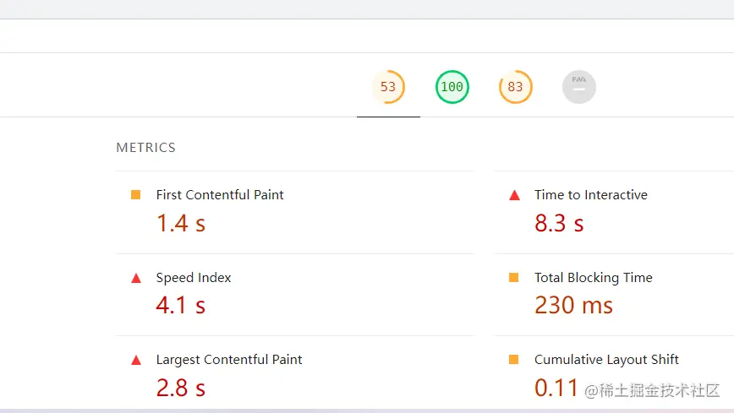Screen dimensions: 734x413
Task: Click orange square icon beside First Contentful Paint
Action: tap(136, 195)
